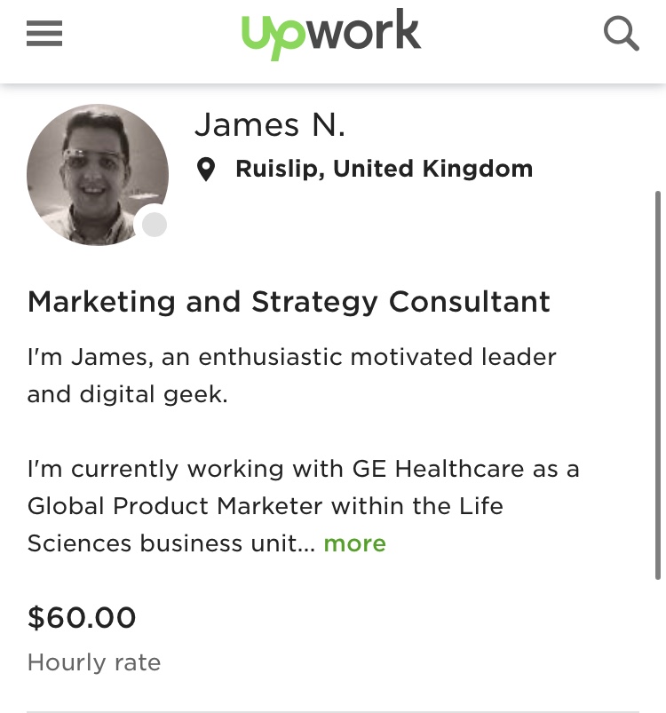Select the freelancer name James N.
This screenshot has width=666, height=713.
coord(270,124)
